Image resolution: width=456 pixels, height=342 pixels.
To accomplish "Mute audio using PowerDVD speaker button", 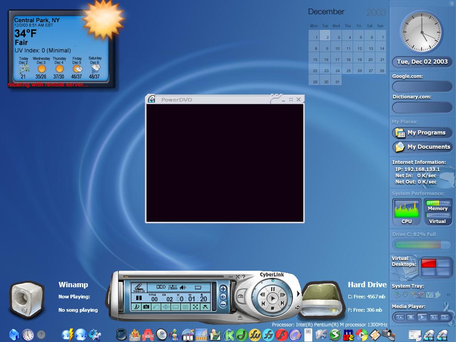I will (x=223, y=297).
